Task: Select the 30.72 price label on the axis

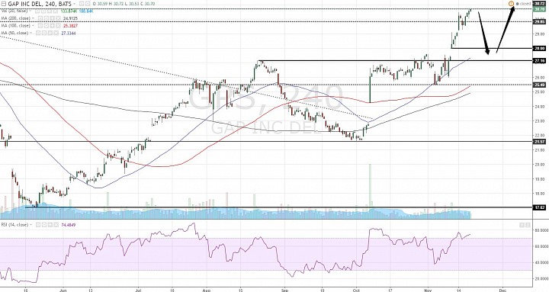Action: (x=540, y=4)
